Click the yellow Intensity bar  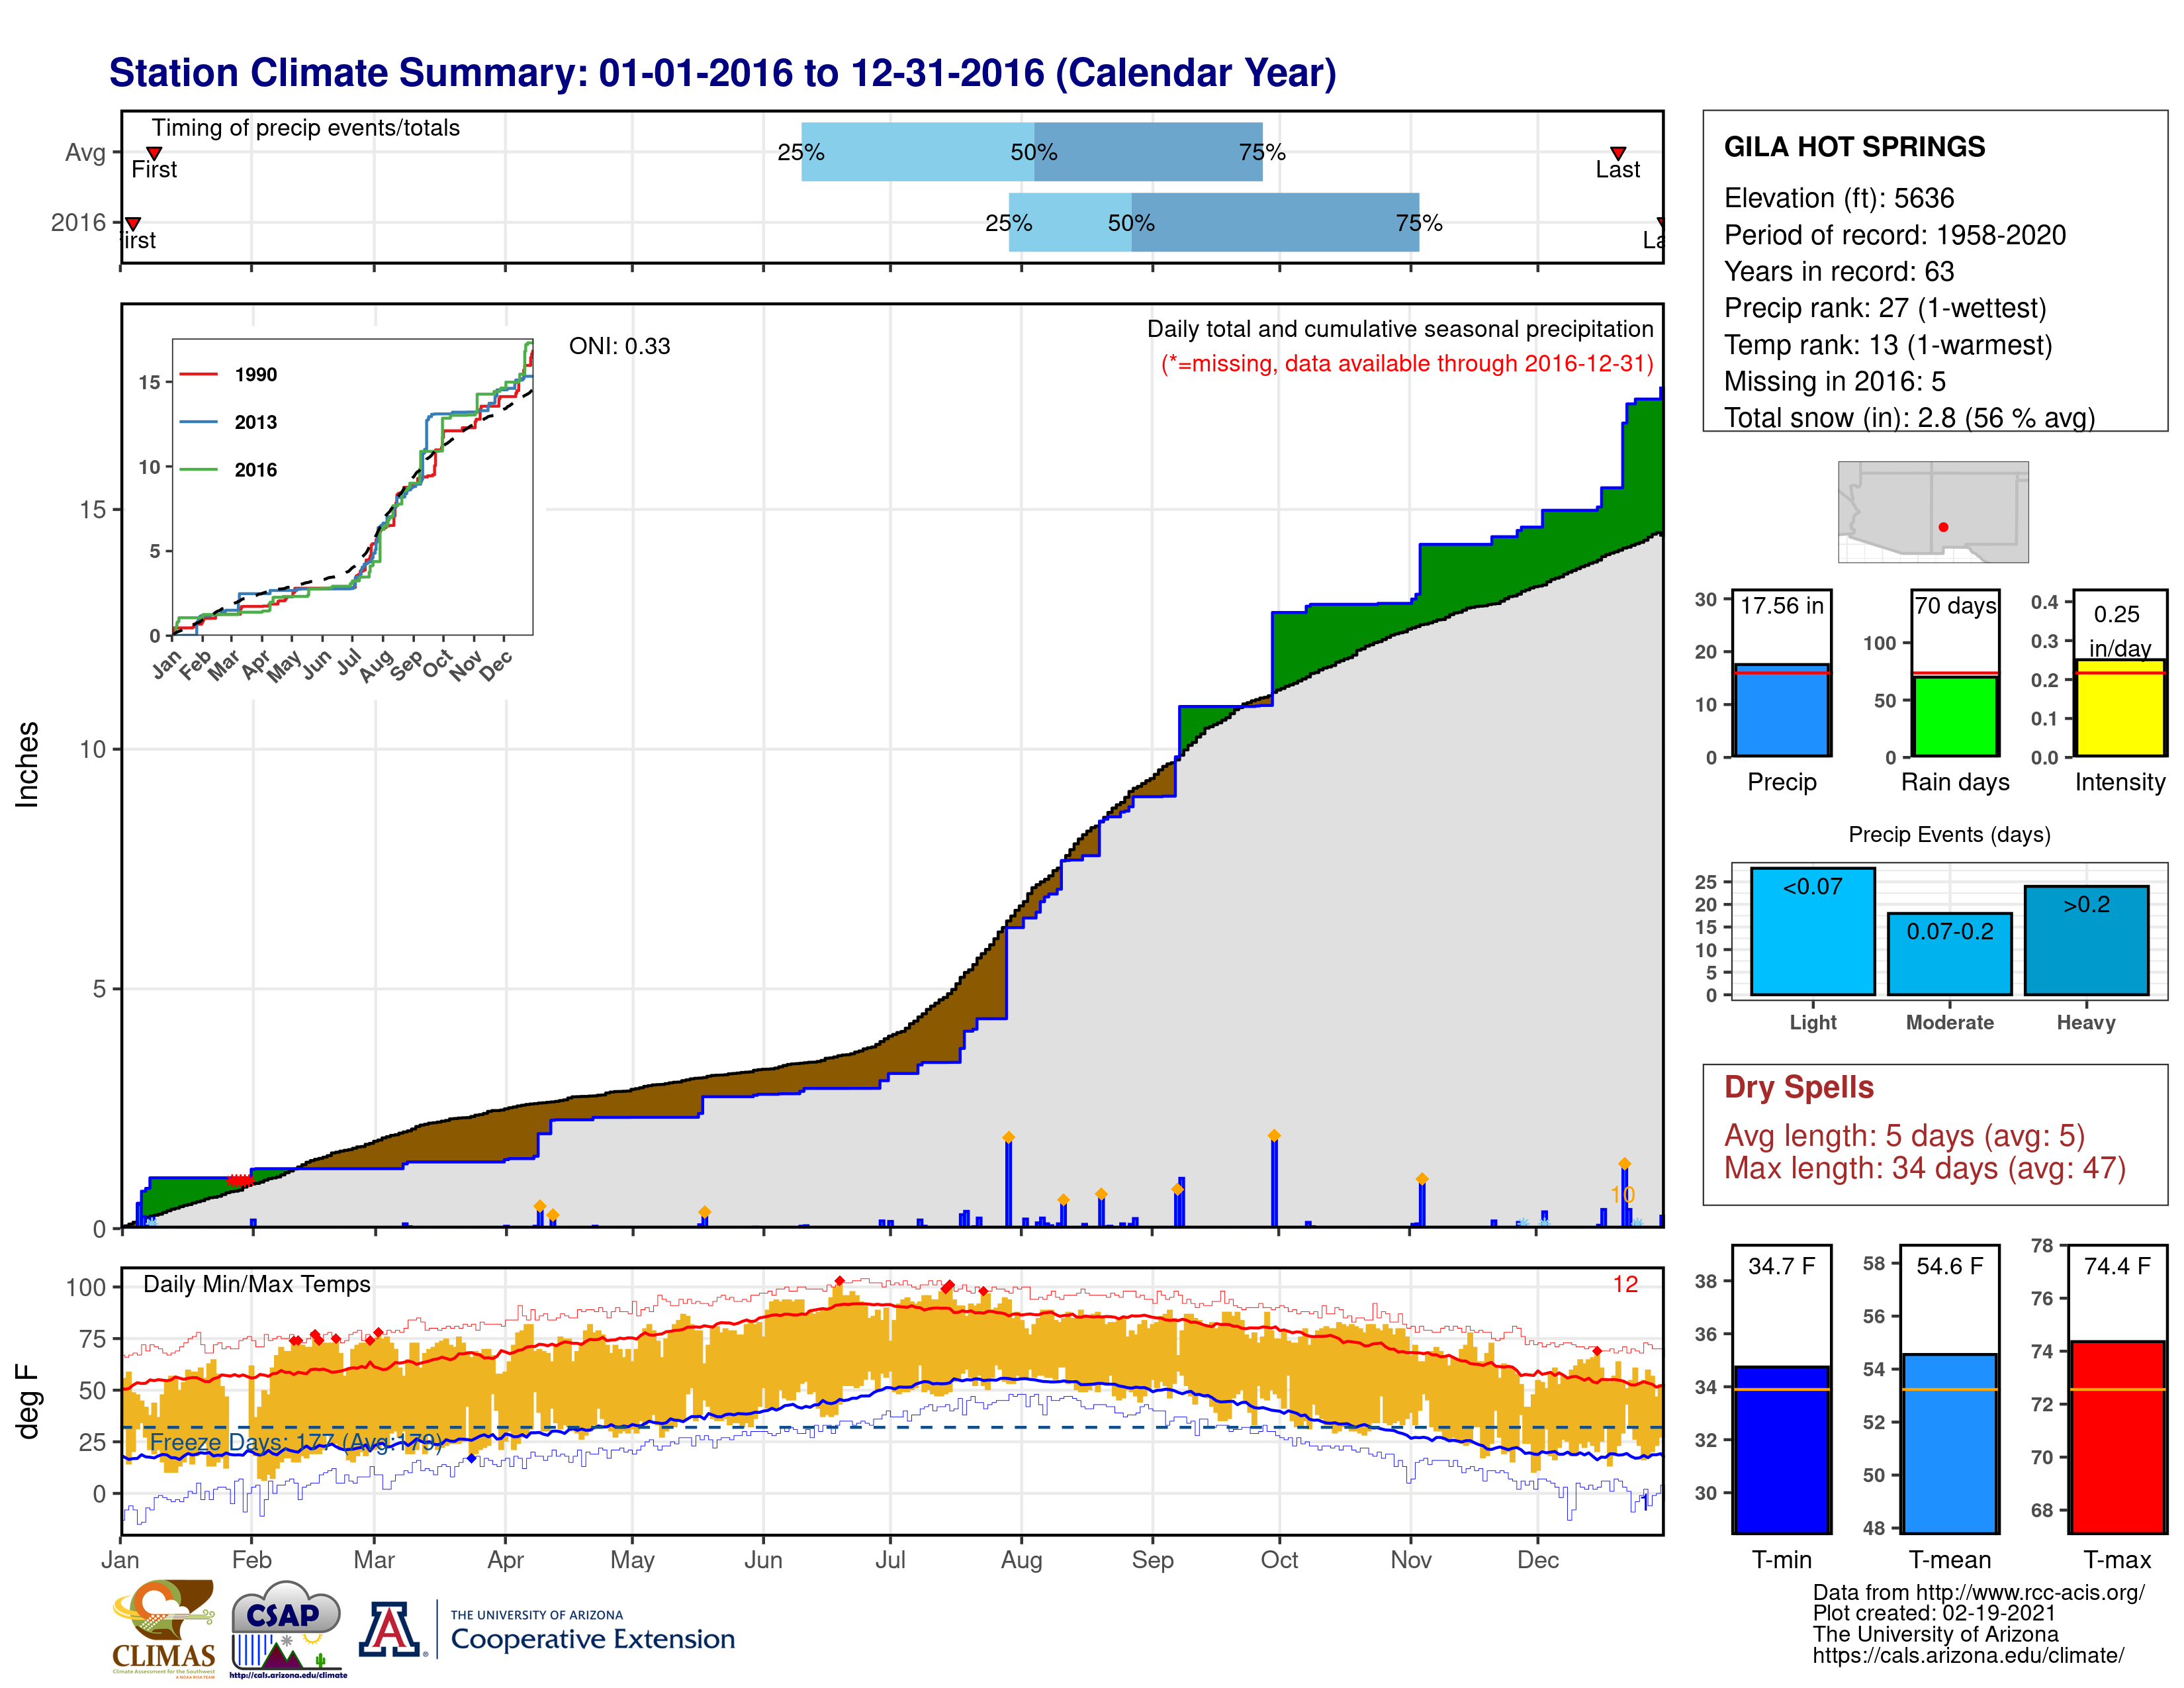2120,707
